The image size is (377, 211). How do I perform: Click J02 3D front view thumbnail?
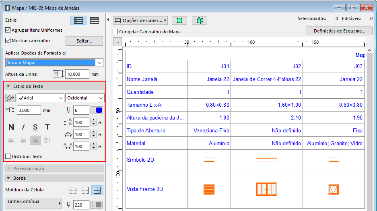(x=267, y=189)
